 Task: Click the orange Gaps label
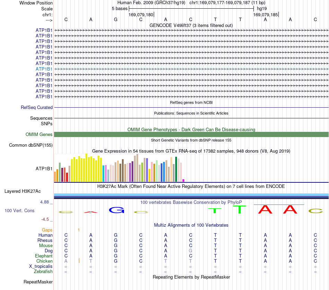(x=47, y=230)
